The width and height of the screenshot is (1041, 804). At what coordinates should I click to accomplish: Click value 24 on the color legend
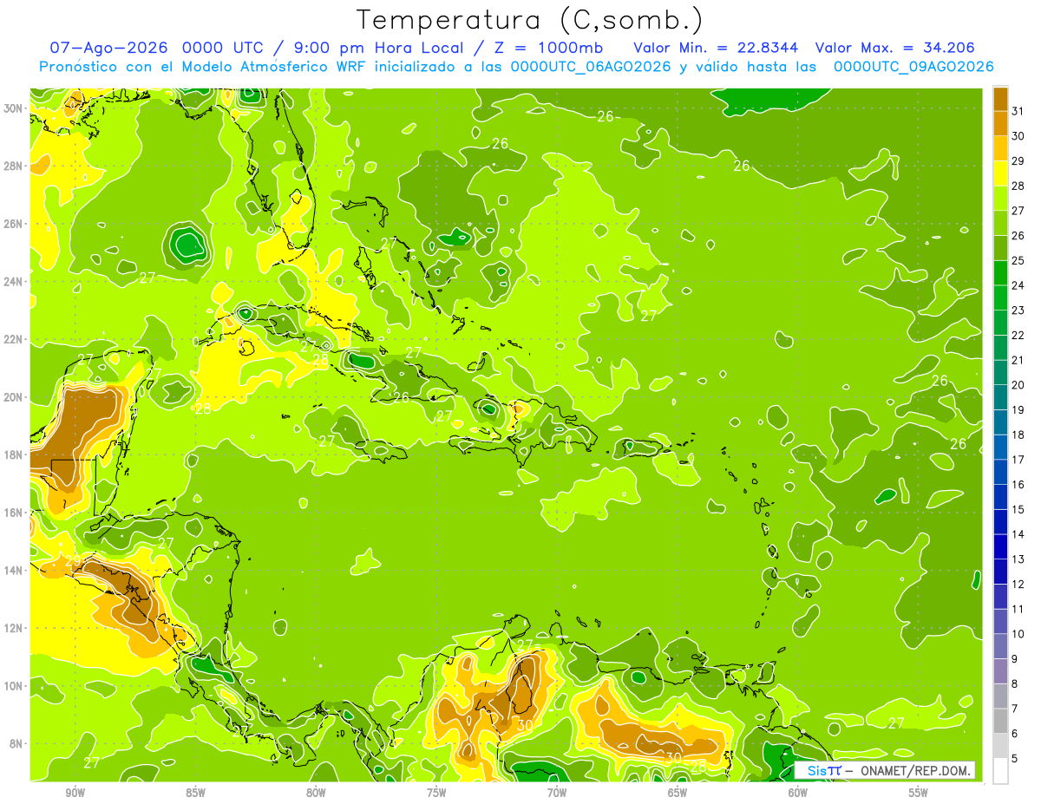pos(1018,285)
